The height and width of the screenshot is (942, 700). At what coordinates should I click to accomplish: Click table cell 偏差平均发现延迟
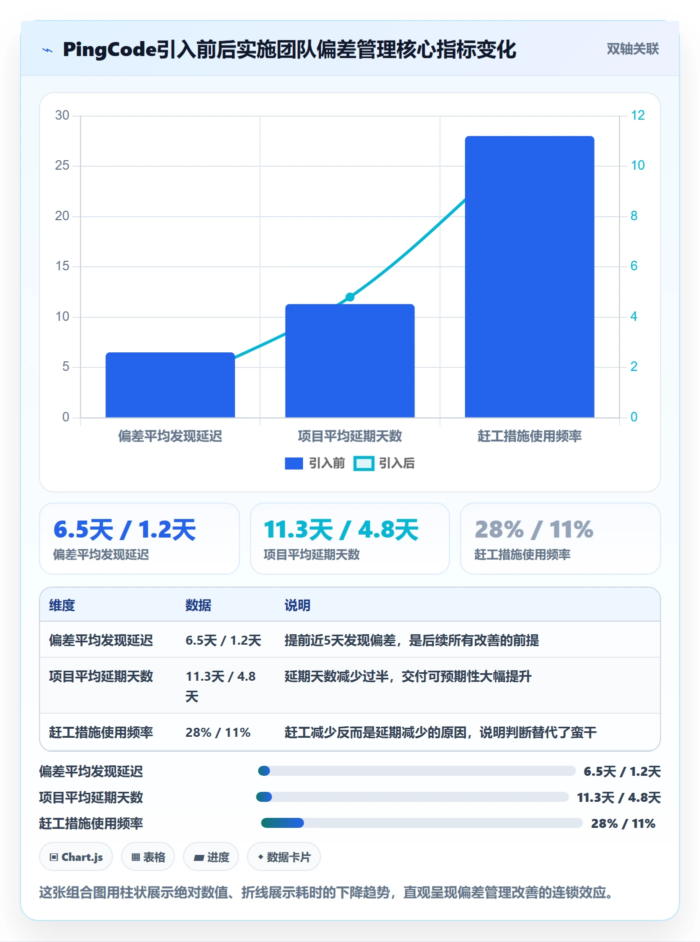tap(101, 640)
